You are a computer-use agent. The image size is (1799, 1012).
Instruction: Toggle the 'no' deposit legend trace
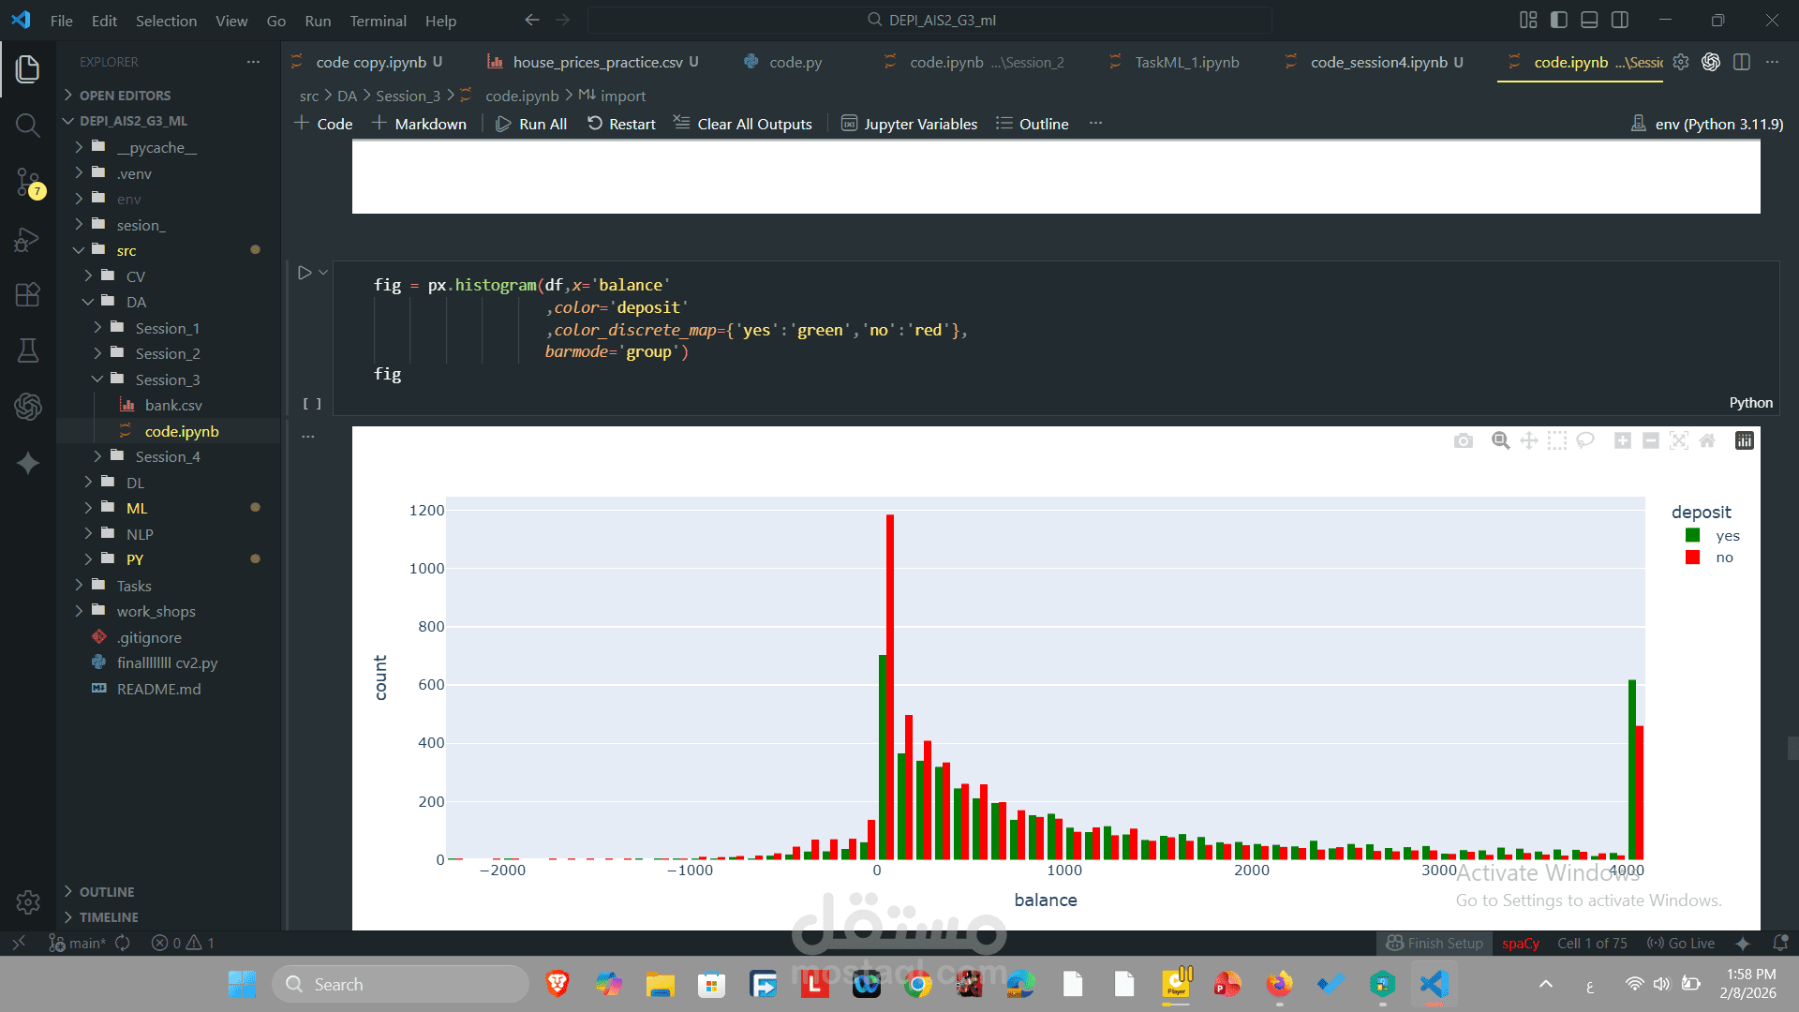[1724, 558]
